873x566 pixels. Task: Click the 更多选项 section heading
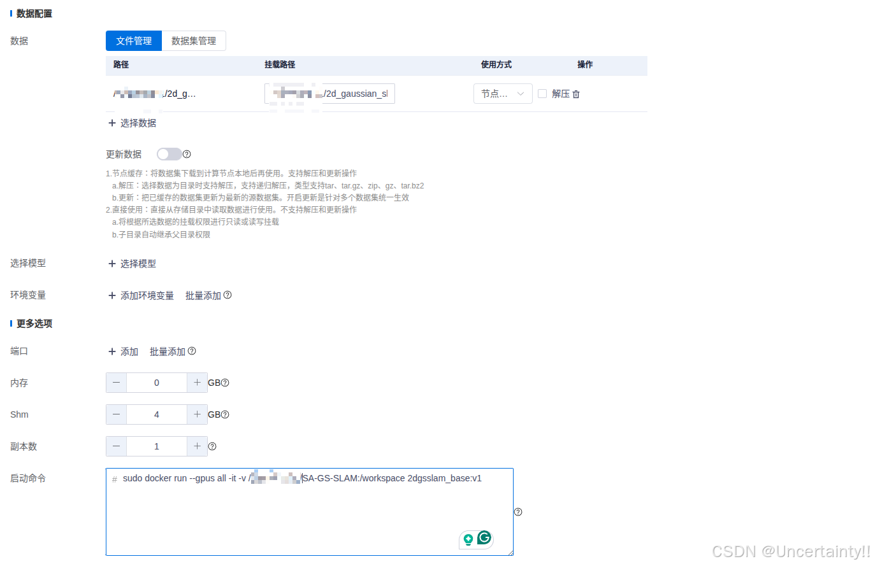pyautogui.click(x=34, y=323)
